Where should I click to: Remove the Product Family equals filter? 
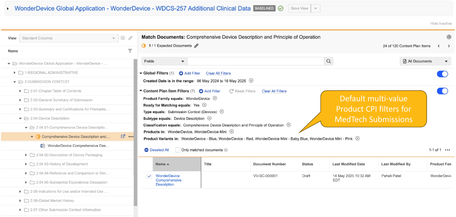pos(215,98)
